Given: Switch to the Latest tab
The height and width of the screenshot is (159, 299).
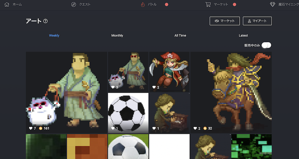Looking at the screenshot, I should coord(243,36).
